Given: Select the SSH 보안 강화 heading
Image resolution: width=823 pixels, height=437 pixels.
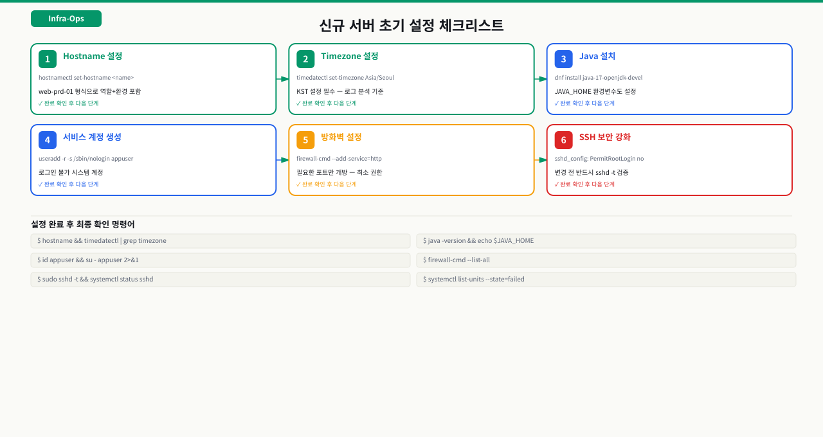Looking at the screenshot, I should coord(605,137).
